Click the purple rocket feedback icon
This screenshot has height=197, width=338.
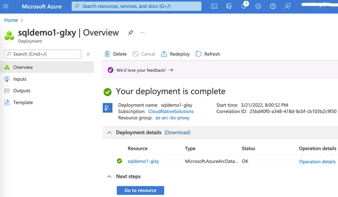[x=110, y=70]
